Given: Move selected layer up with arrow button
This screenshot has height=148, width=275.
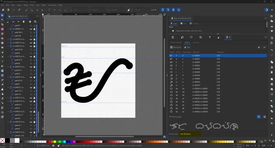Looking at the screenshot, I should [13, 22].
